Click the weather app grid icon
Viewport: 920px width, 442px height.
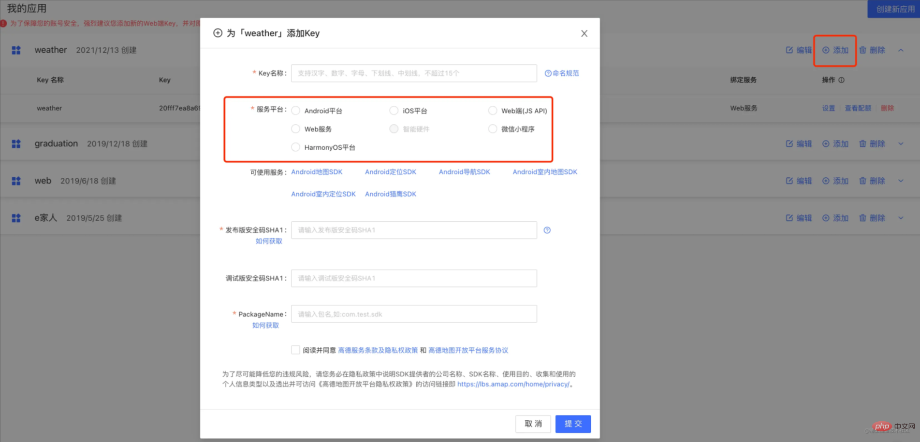pos(16,50)
